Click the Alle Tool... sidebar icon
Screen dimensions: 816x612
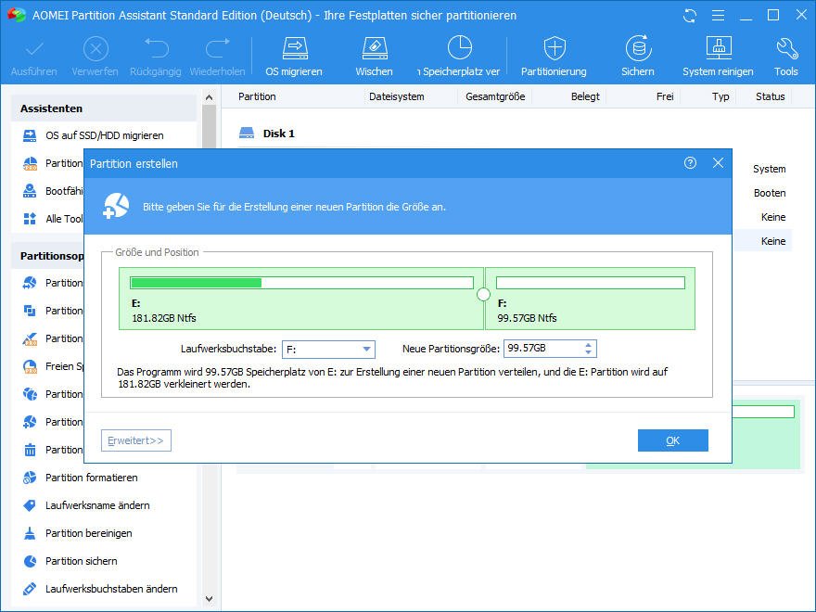(30, 219)
